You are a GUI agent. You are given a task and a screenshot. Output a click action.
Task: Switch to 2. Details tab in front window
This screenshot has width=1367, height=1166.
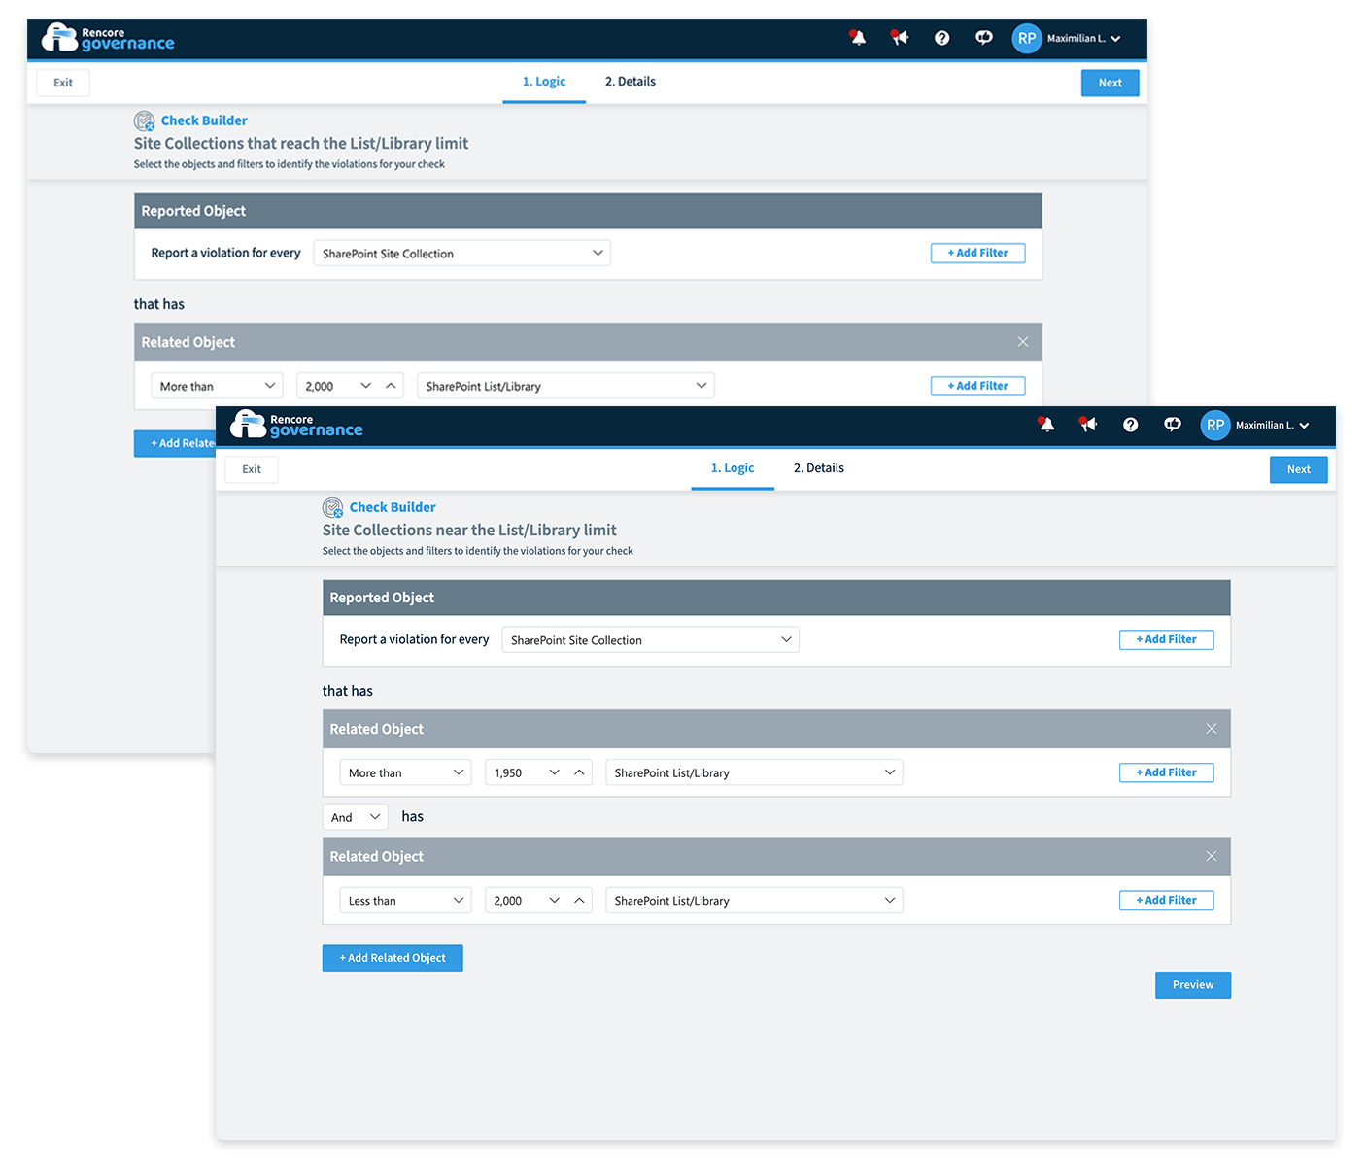tap(819, 468)
